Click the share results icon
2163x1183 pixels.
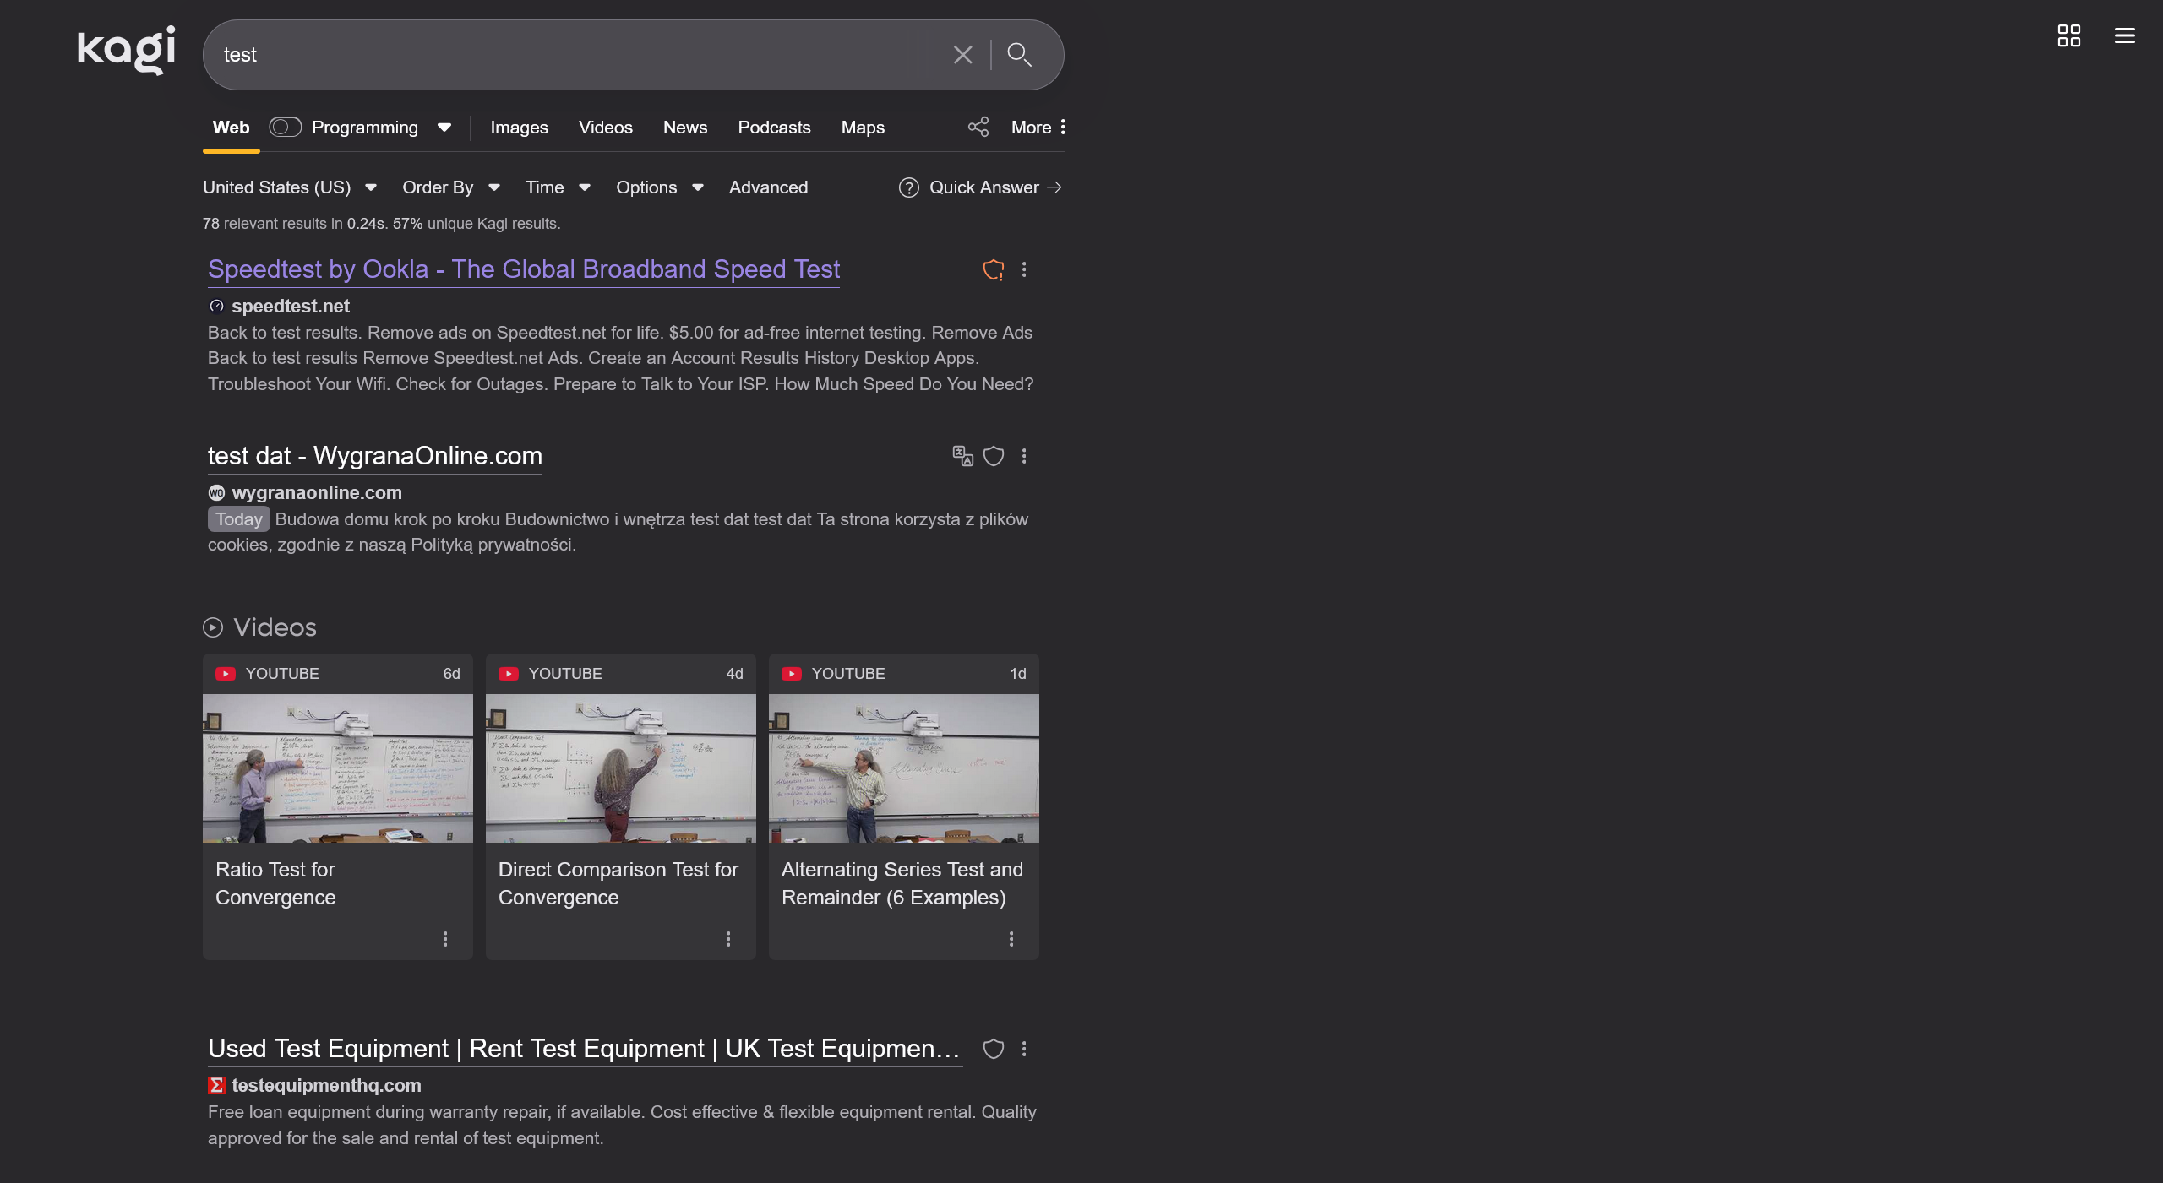coord(978,128)
